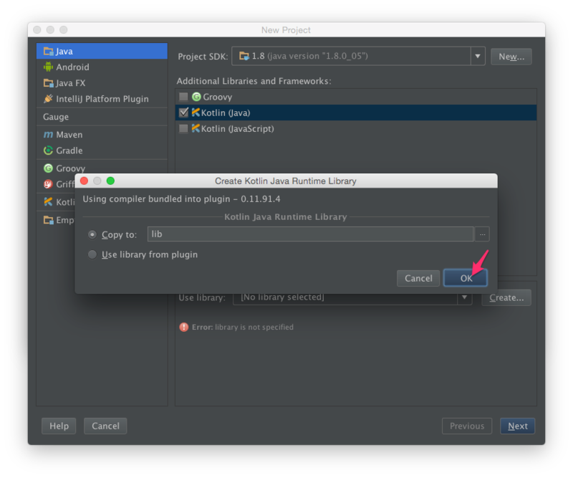Click the Griffon icon in project list
Image resolution: width=573 pixels, height=478 pixels.
48,184
